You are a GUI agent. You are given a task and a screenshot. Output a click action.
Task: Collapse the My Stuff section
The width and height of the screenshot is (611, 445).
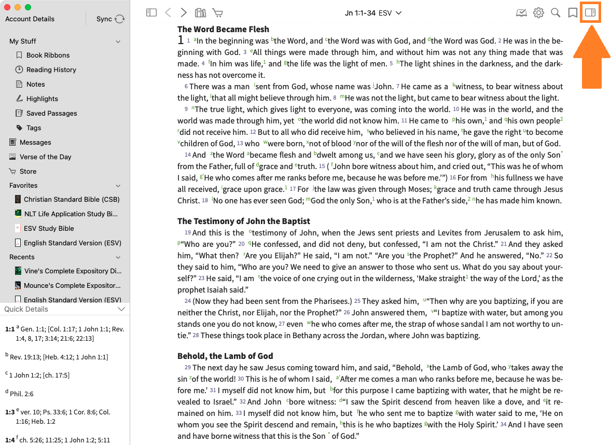tap(118, 41)
